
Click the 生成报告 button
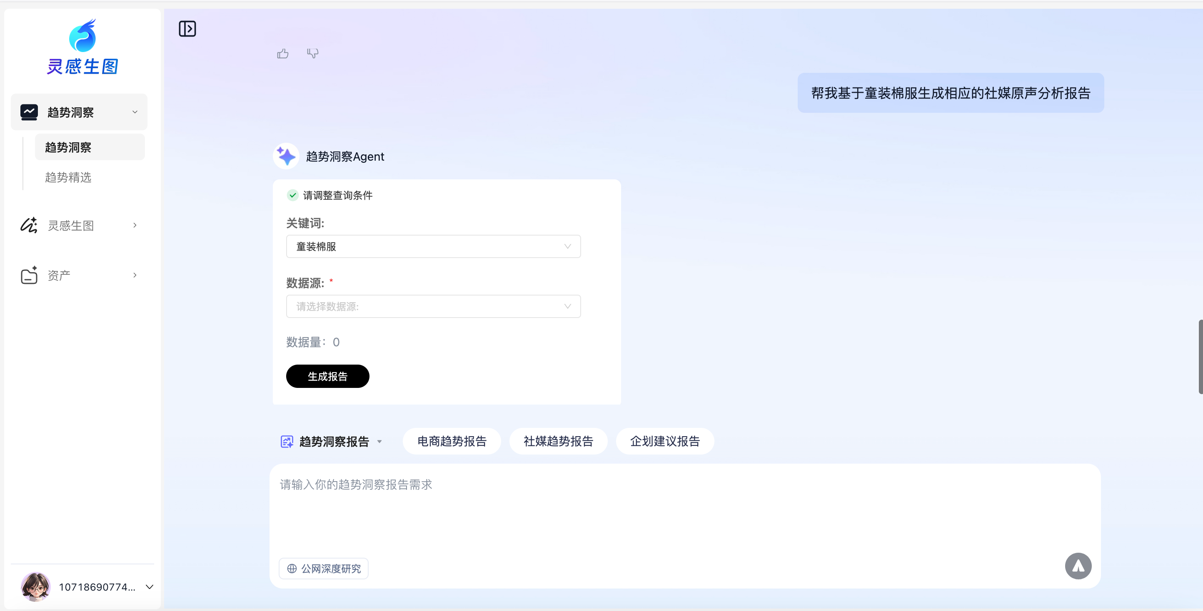click(x=327, y=376)
